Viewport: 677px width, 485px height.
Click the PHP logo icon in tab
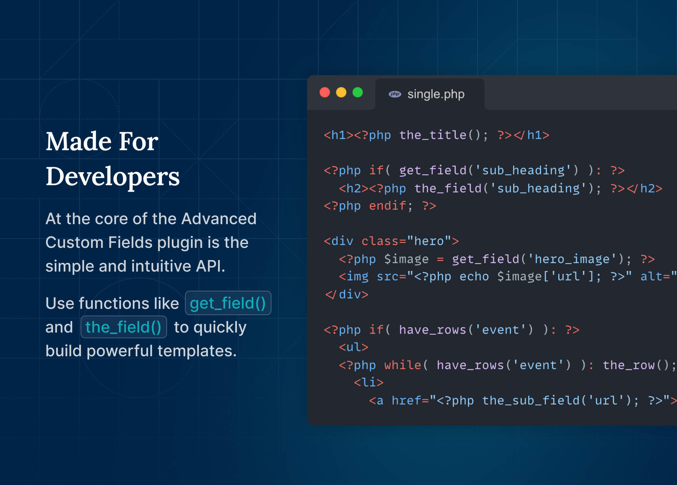click(394, 94)
